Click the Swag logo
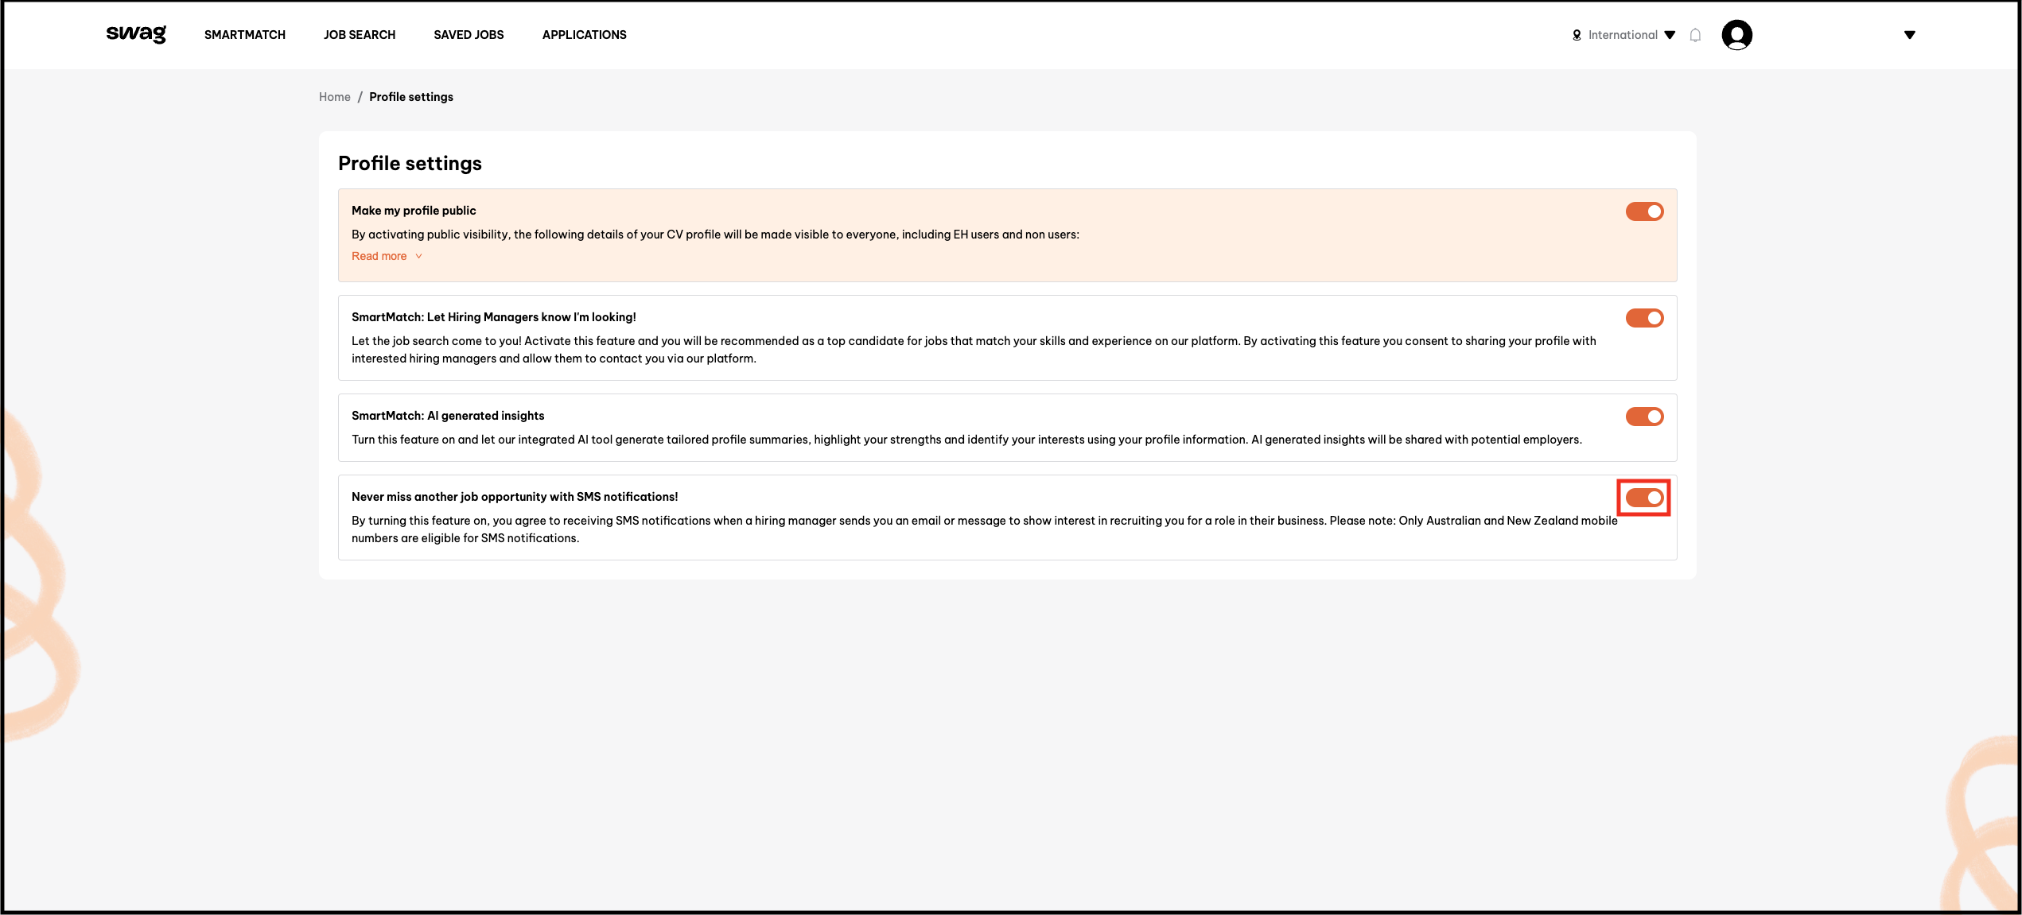 [x=136, y=34]
